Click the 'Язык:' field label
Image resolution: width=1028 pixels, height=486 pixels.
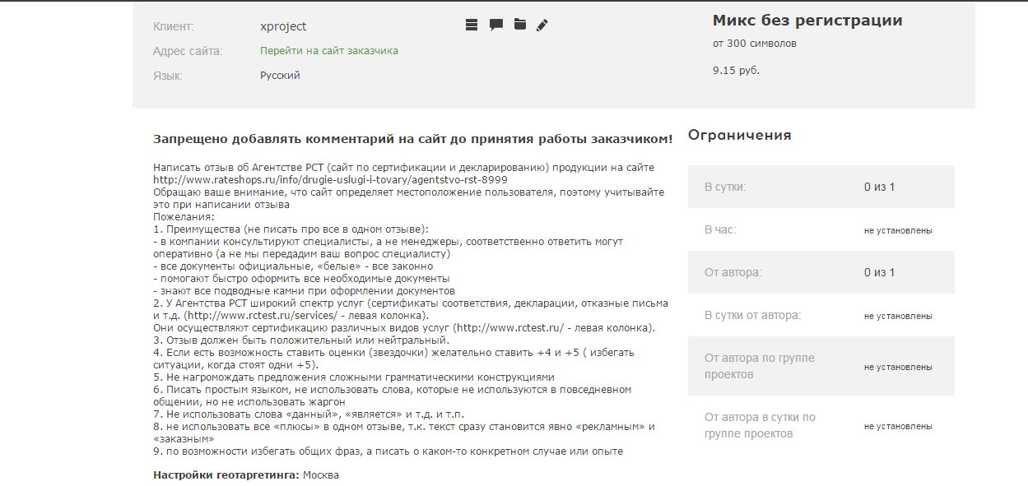click(x=168, y=76)
